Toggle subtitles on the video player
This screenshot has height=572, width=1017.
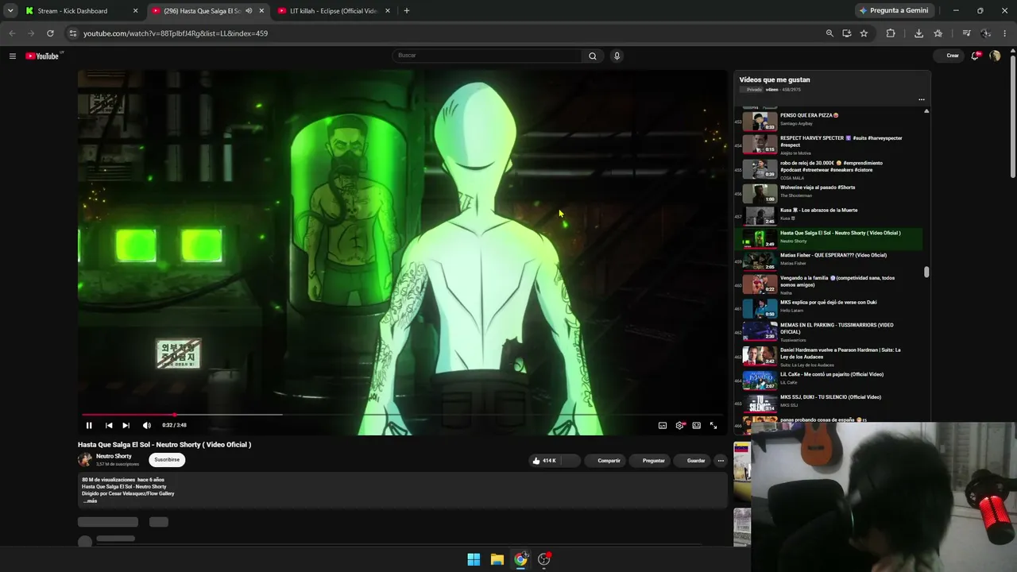(x=663, y=425)
